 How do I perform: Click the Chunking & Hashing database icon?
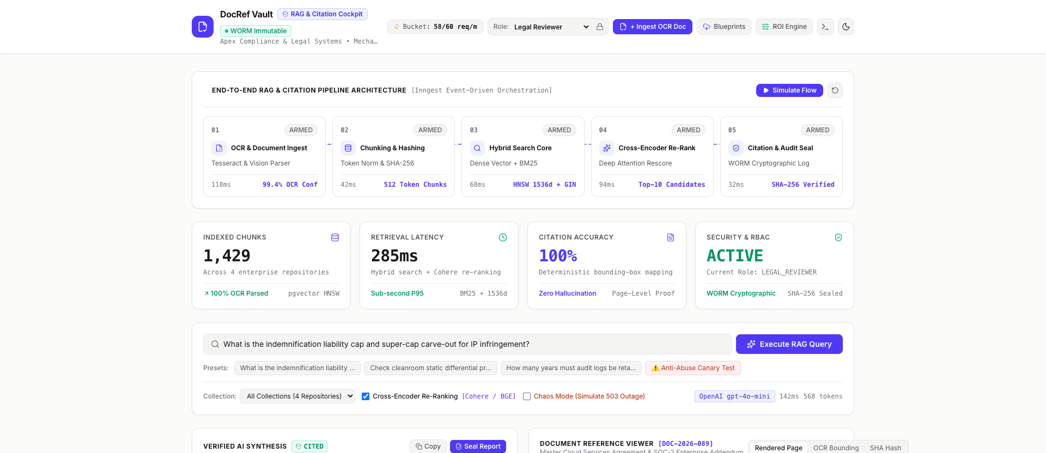pyautogui.click(x=348, y=148)
